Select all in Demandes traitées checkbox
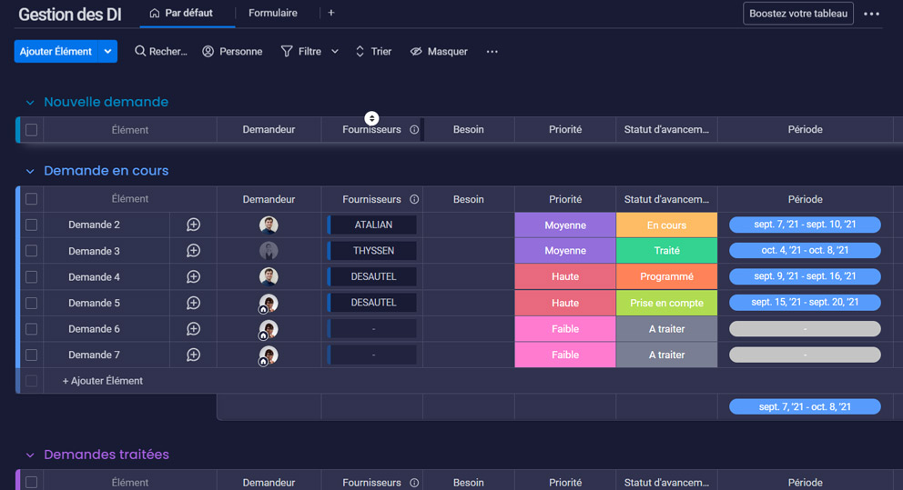The height and width of the screenshot is (490, 903). pos(31,483)
